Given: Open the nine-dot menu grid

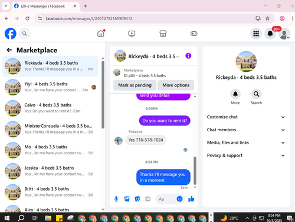Looking at the screenshot, I should pyautogui.click(x=256, y=34).
